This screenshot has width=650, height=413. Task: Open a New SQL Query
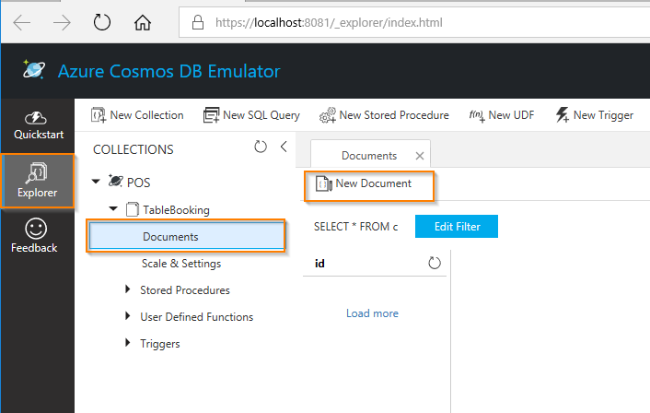coord(212,115)
